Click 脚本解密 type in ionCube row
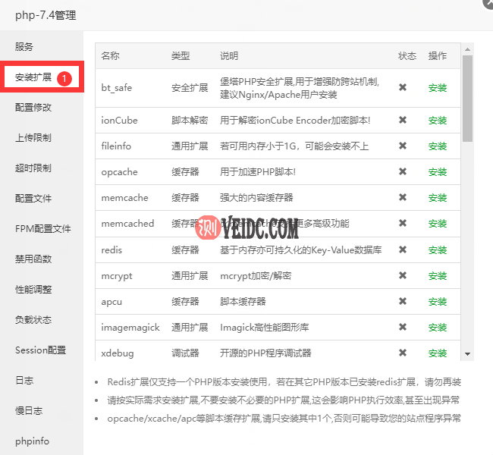Screen dimensions: 493x455 190,120
